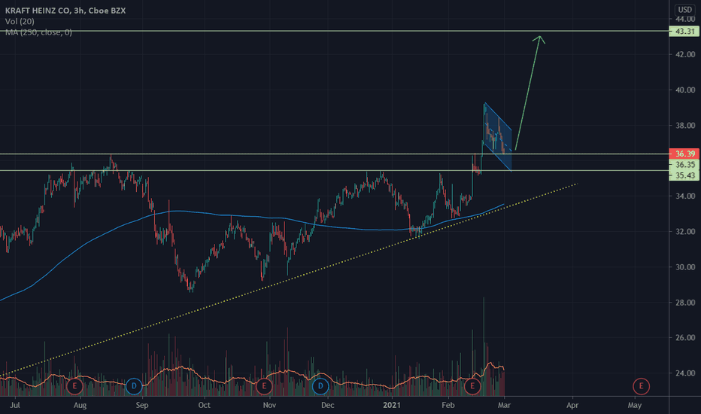Click the Nov label on time axis

coord(269,405)
